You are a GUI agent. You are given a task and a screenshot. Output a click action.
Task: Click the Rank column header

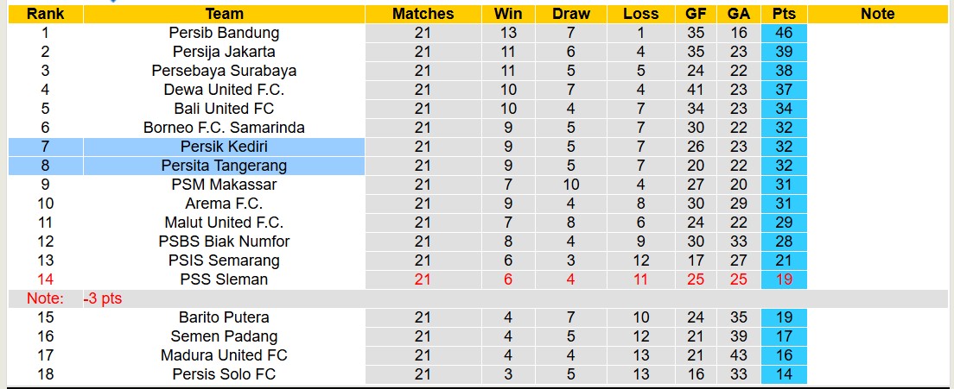(x=45, y=14)
